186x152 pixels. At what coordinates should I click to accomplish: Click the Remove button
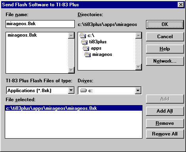pyautogui.click(x=165, y=123)
